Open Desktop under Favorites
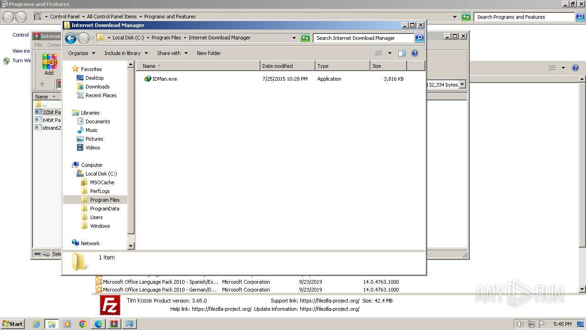The height and width of the screenshot is (330, 586). (x=94, y=78)
